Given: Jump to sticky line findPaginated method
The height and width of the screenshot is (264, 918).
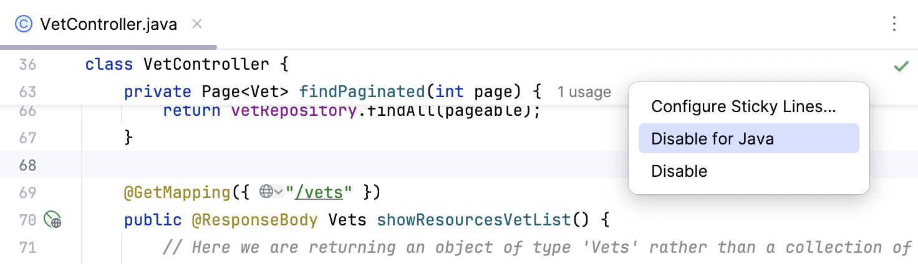Looking at the screenshot, I should [x=362, y=92].
